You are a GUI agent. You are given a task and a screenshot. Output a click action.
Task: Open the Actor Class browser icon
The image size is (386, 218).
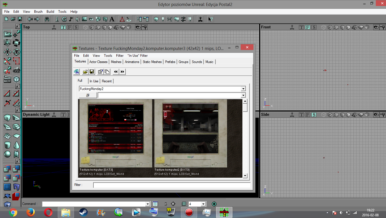coord(57,19)
